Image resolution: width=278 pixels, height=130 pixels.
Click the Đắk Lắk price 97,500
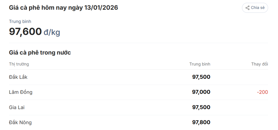(201, 77)
